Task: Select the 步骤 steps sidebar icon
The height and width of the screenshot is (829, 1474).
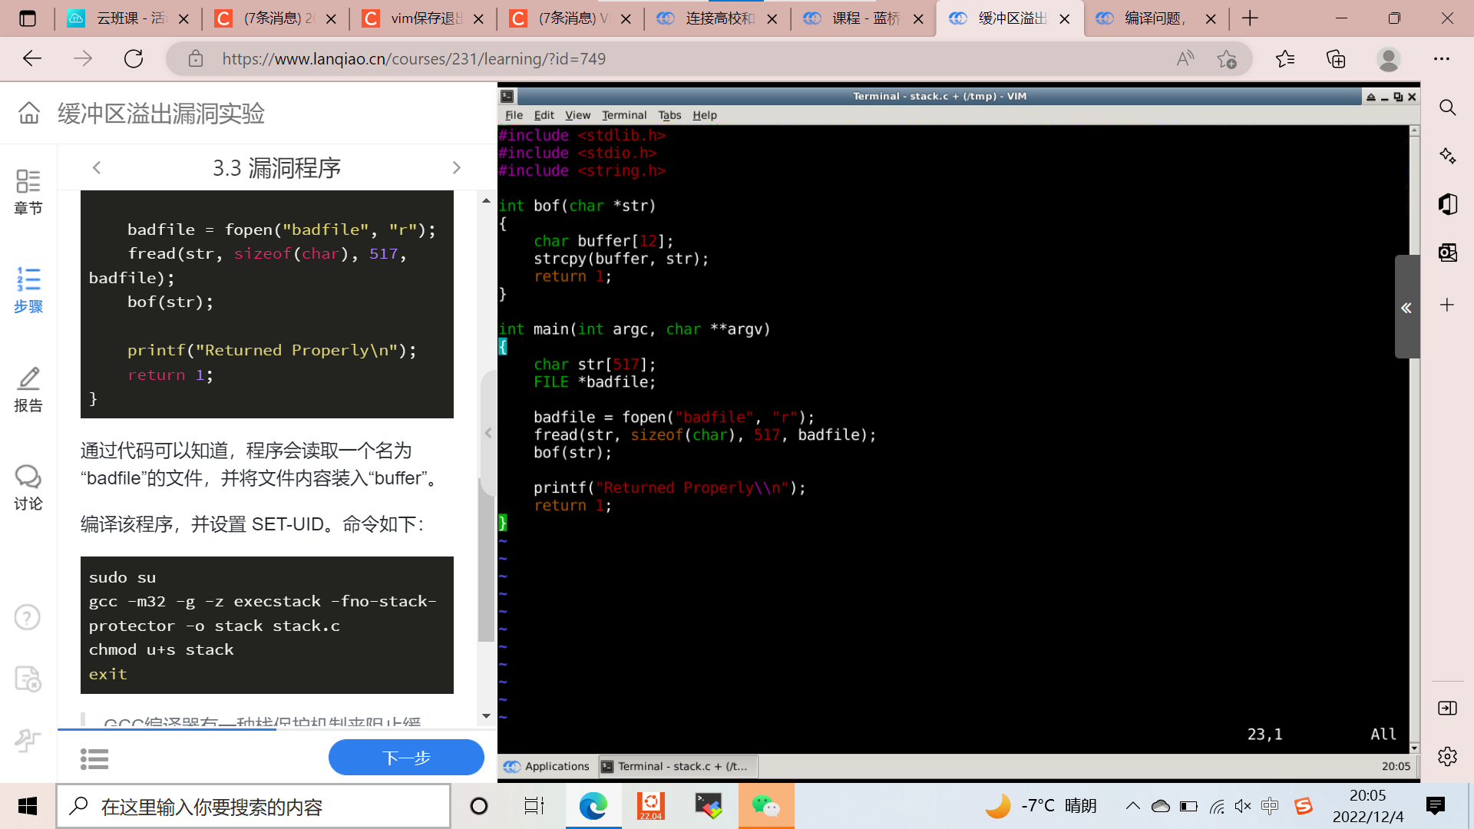Action: 28,289
